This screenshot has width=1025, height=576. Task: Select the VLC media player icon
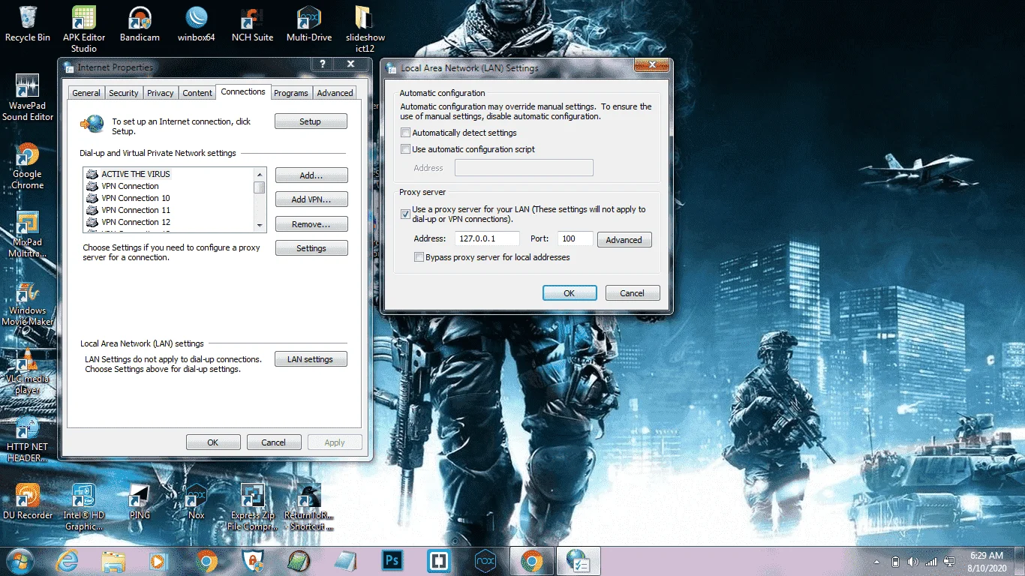click(x=28, y=371)
